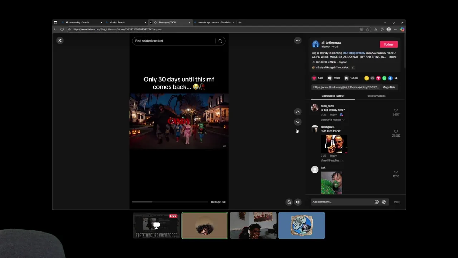Open the emoji picker in comment box
The height and width of the screenshot is (258, 458).
pyautogui.click(x=384, y=202)
